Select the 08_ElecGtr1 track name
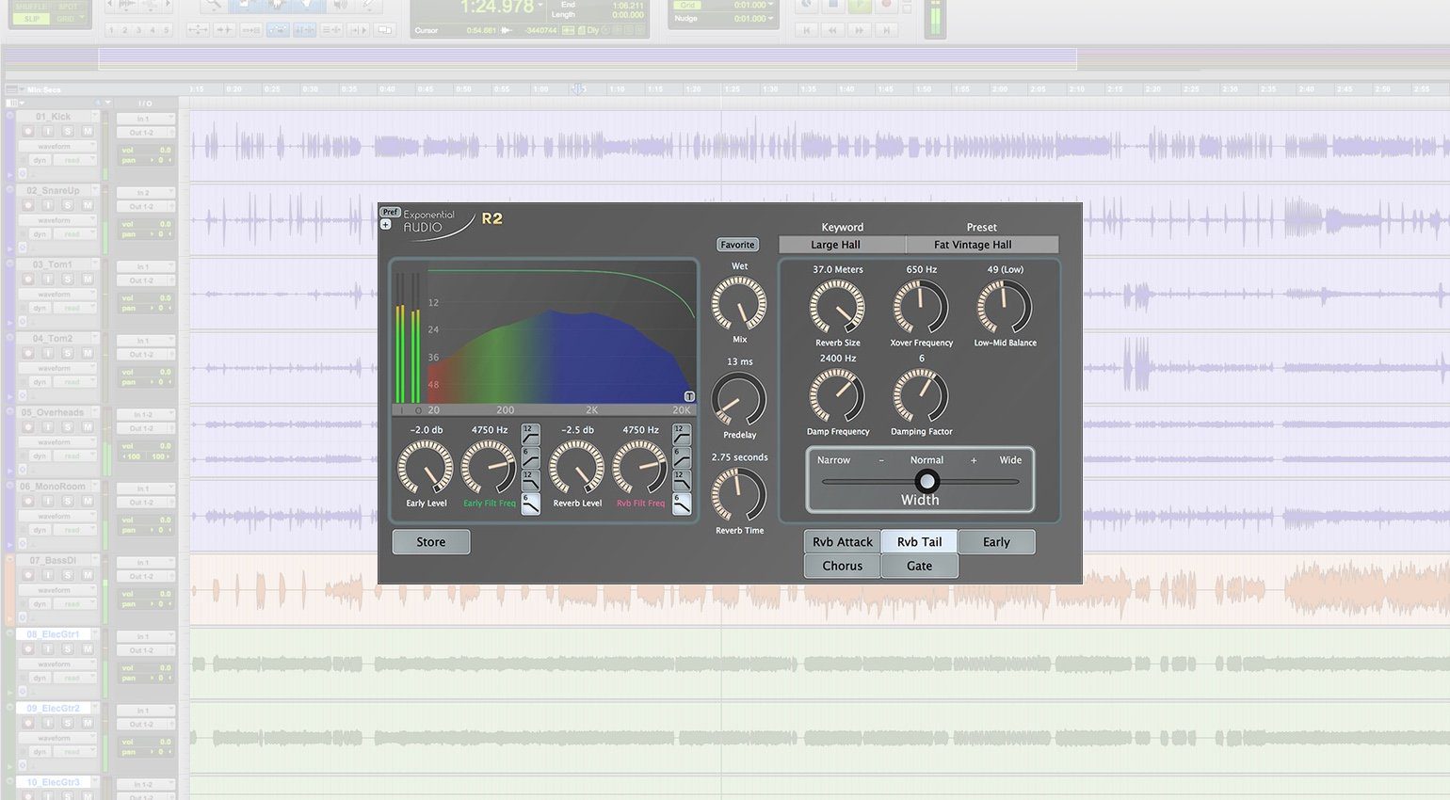Viewport: 1450px width, 800px height. [55, 634]
